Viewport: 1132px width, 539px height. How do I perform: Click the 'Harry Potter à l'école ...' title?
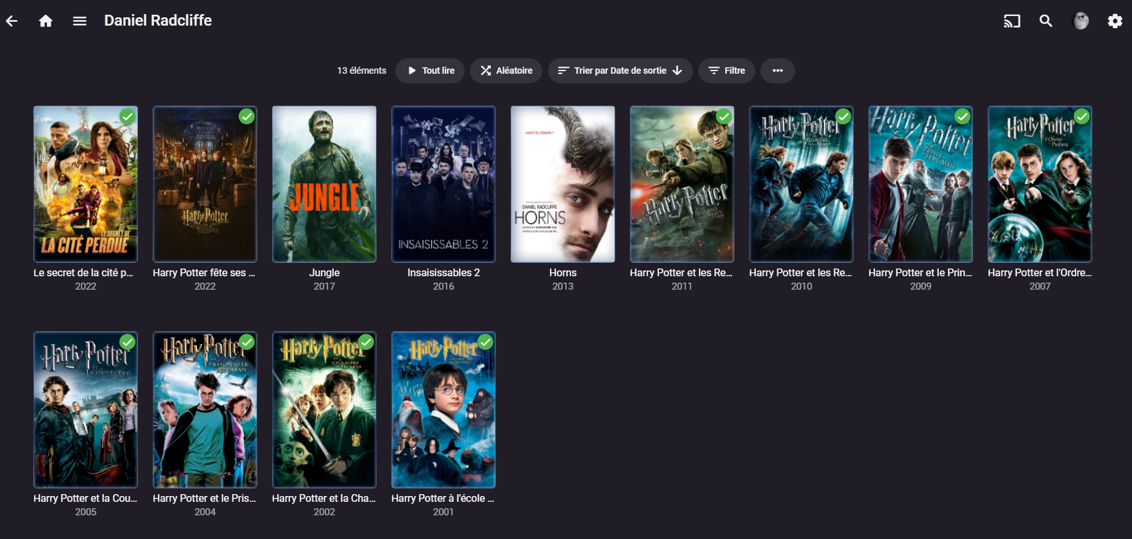(x=443, y=498)
